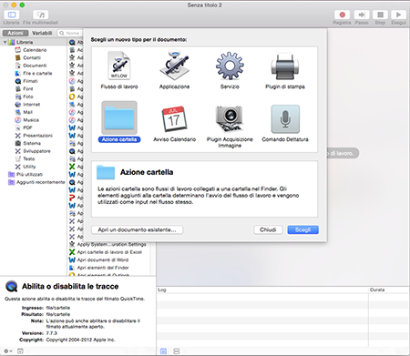
Task: Open the Più utilizzati smart group
Action: [29, 175]
